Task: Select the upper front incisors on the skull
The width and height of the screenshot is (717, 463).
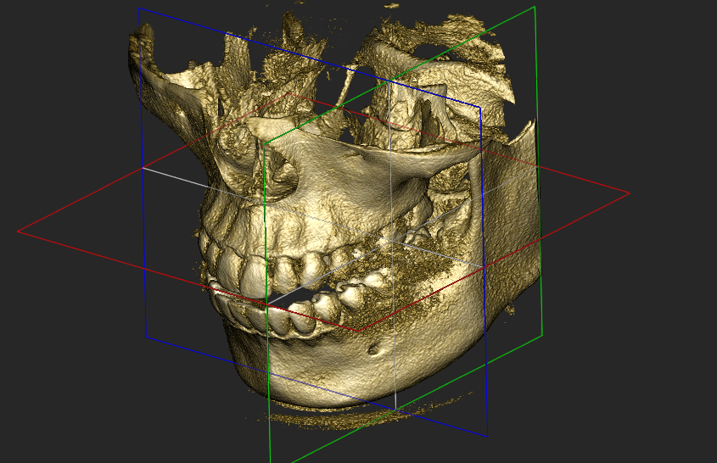Action: click(x=246, y=276)
